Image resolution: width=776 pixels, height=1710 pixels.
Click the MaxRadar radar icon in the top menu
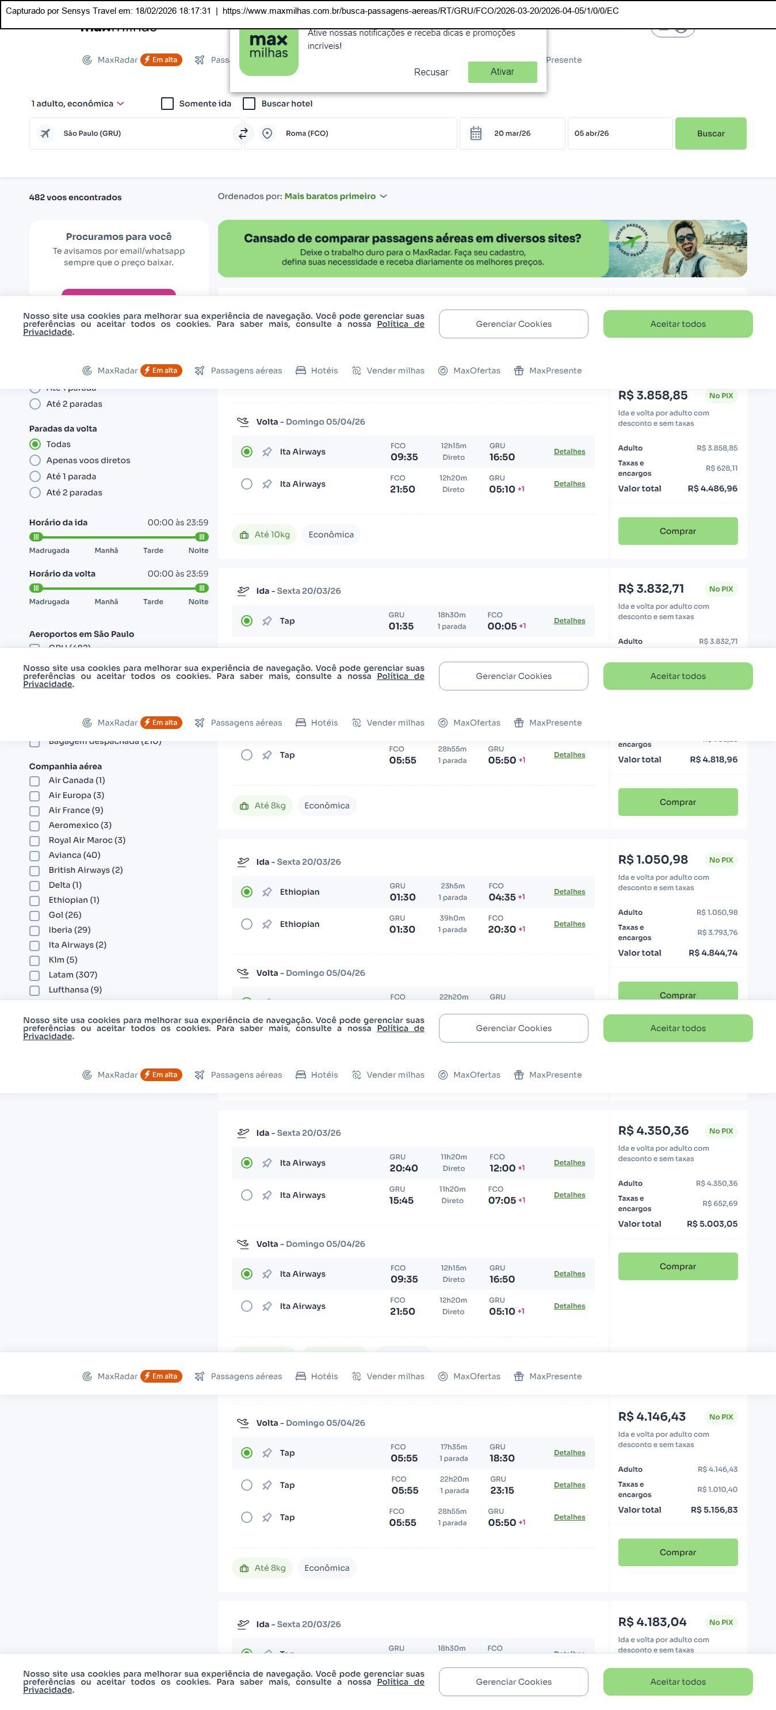pyautogui.click(x=87, y=60)
